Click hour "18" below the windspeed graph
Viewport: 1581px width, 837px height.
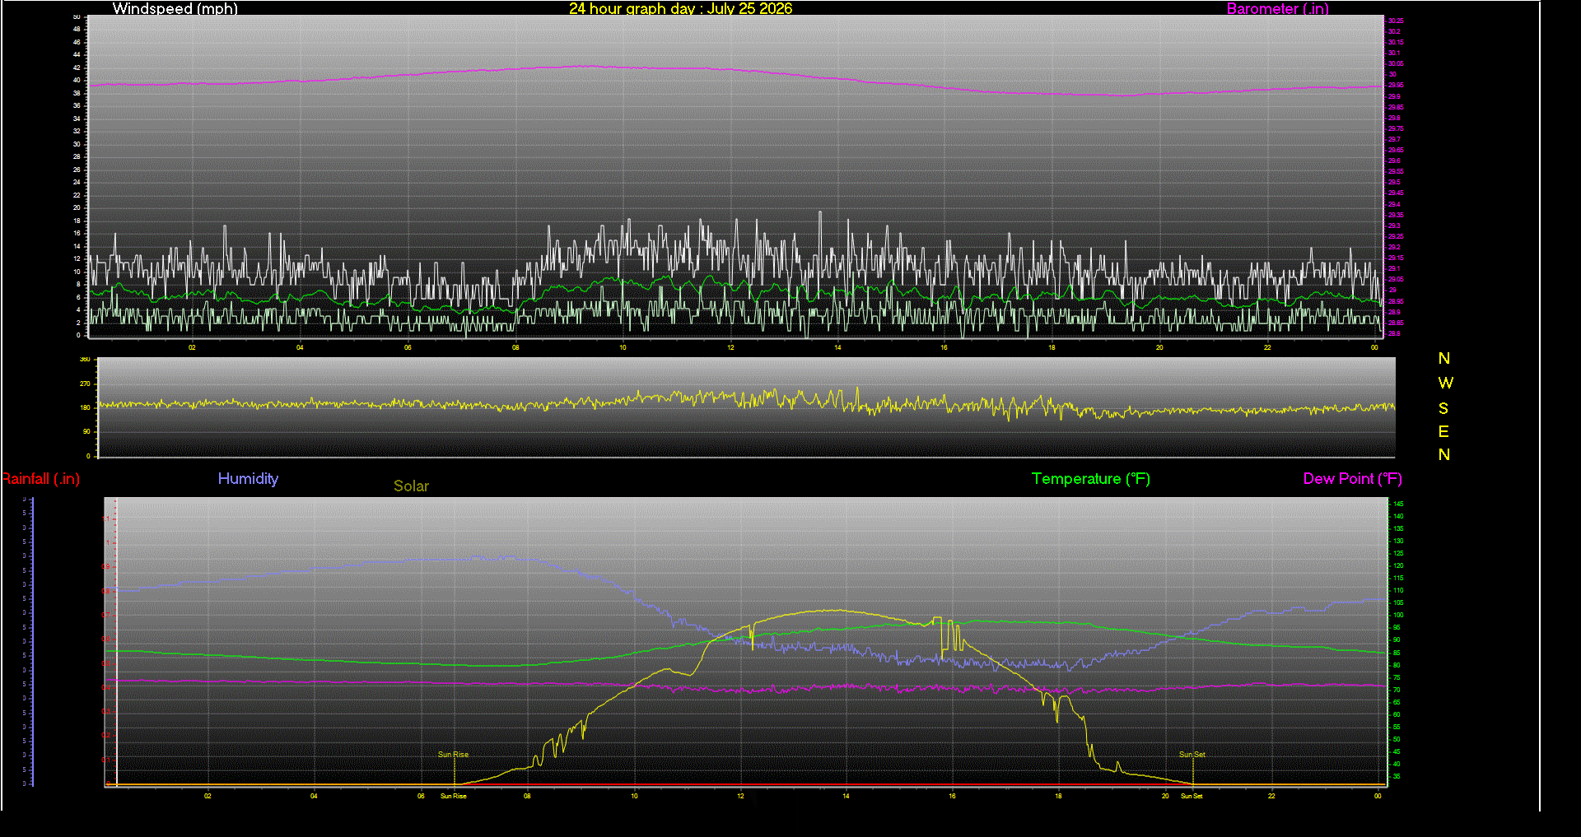click(x=1052, y=347)
